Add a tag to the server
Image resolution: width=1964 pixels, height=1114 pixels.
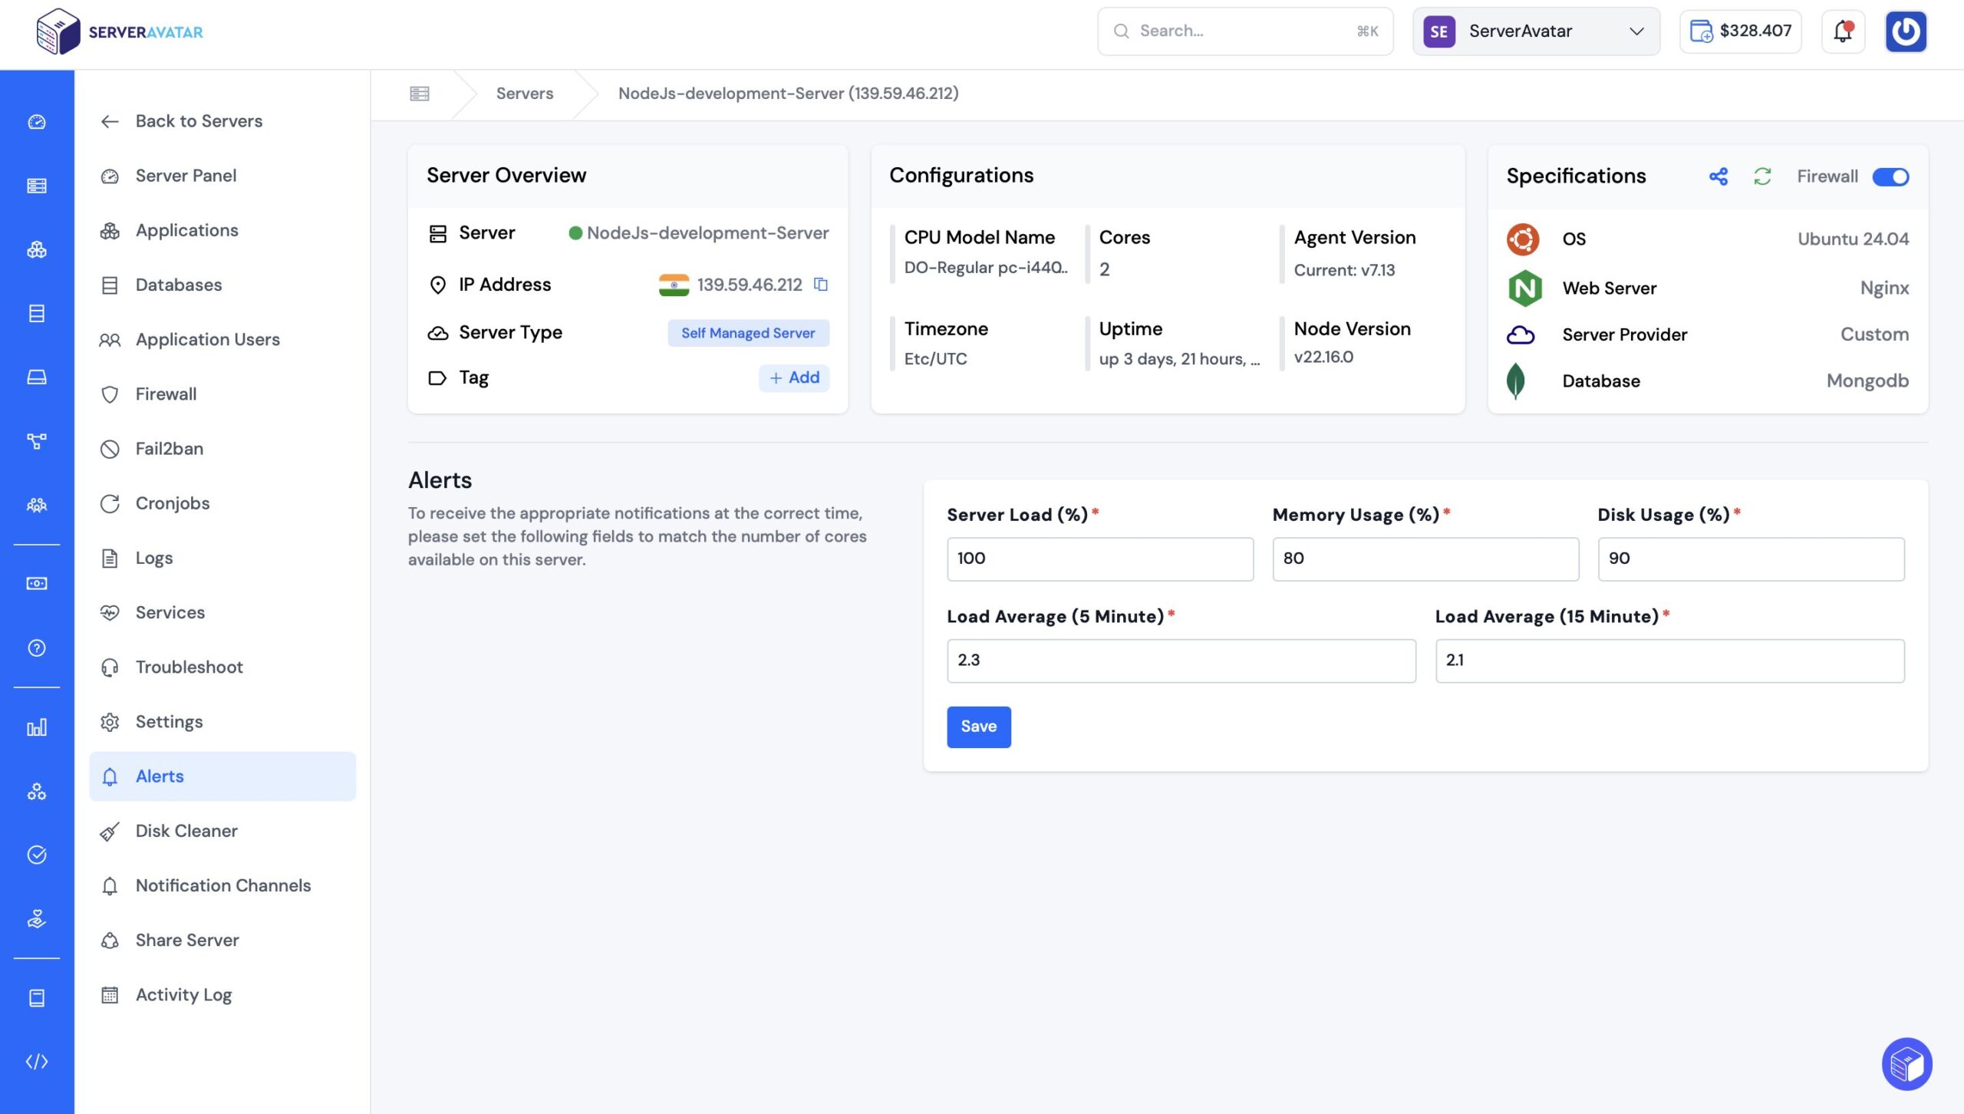(794, 377)
